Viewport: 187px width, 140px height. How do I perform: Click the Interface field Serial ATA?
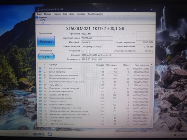pyautogui.click(x=97, y=43)
